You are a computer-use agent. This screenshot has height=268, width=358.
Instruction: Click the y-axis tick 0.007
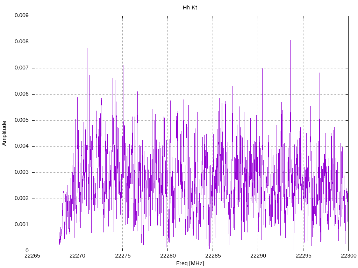22,68
